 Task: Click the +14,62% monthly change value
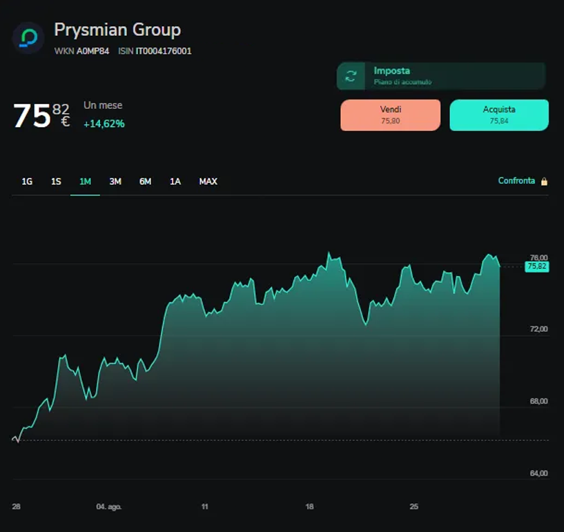point(104,124)
